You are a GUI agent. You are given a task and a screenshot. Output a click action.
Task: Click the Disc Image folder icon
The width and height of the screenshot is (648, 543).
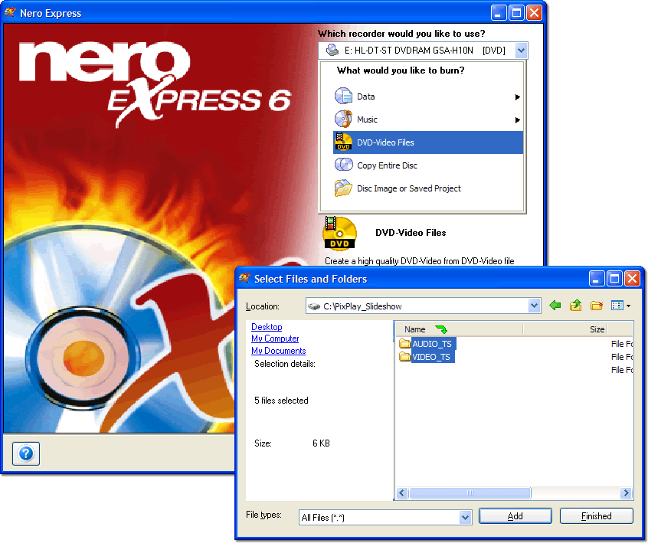pos(343,188)
